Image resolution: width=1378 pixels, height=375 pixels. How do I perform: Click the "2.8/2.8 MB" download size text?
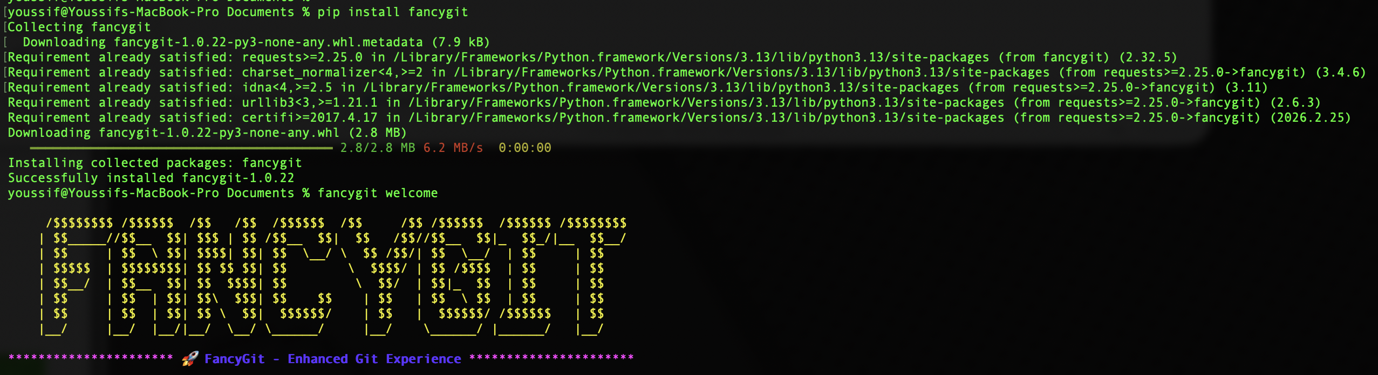coord(377,148)
